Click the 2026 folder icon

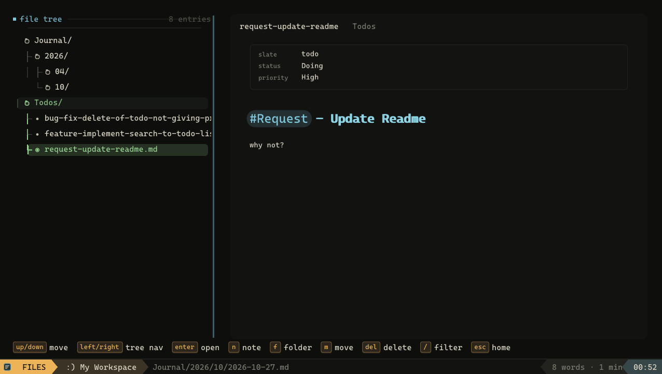click(x=37, y=56)
